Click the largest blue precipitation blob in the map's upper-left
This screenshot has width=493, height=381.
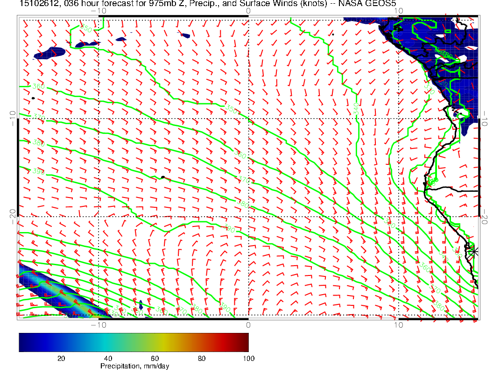[x=49, y=53]
